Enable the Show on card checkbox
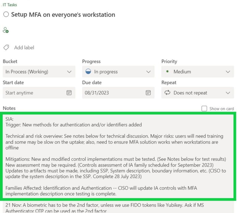The width and height of the screenshot is (237, 213). coord(204,109)
